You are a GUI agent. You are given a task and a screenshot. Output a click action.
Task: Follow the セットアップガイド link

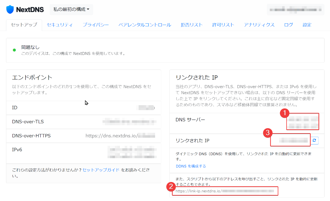point(101,170)
